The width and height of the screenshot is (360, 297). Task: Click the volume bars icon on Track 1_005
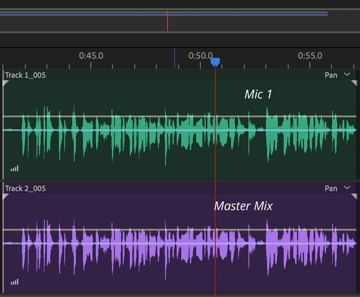coord(15,168)
